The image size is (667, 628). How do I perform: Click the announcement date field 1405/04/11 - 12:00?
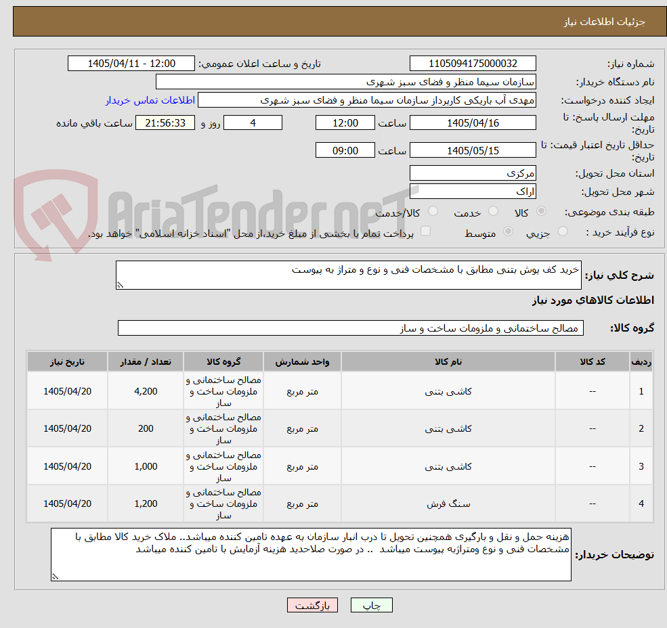coord(131,64)
